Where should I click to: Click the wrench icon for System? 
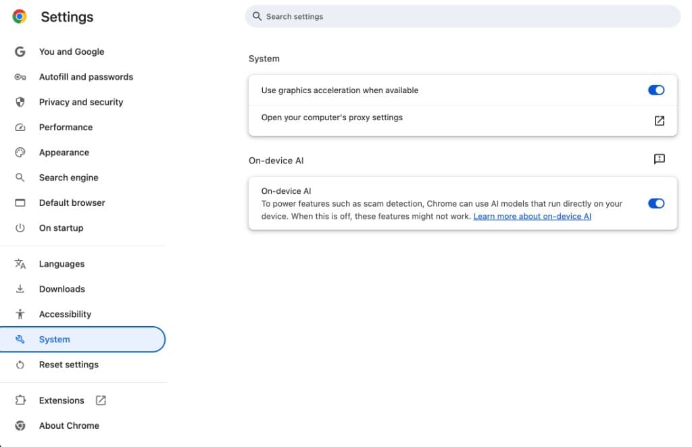coord(20,339)
